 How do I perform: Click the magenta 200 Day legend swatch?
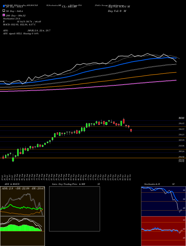tap(4, 15)
